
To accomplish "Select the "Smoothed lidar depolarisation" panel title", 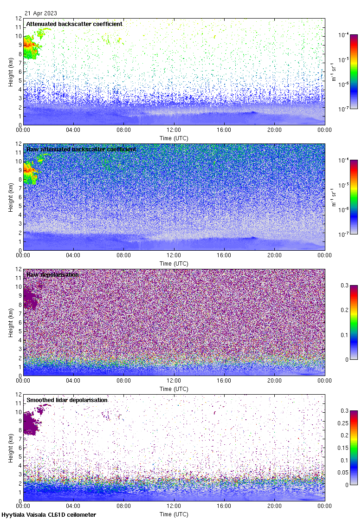I will point(67,400).
